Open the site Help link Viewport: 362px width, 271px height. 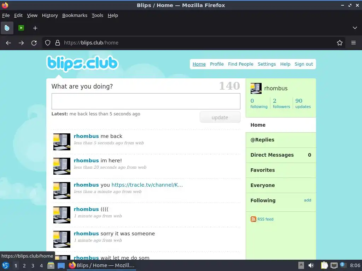click(x=285, y=64)
